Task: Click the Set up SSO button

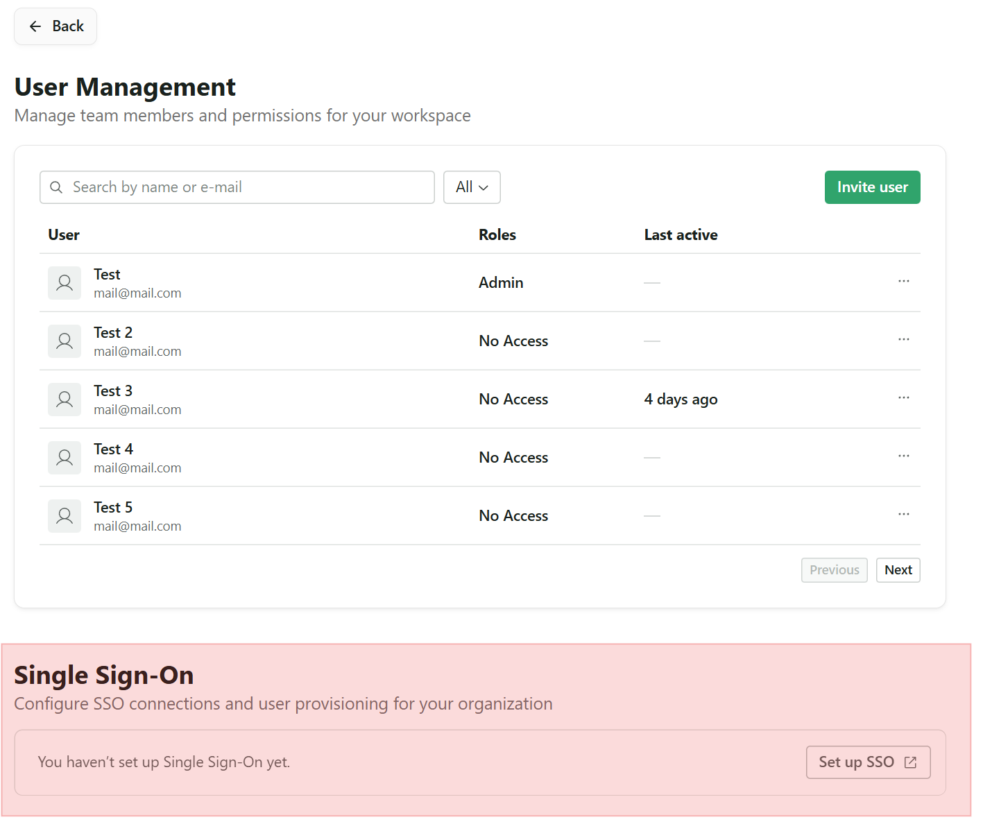Action: (868, 762)
